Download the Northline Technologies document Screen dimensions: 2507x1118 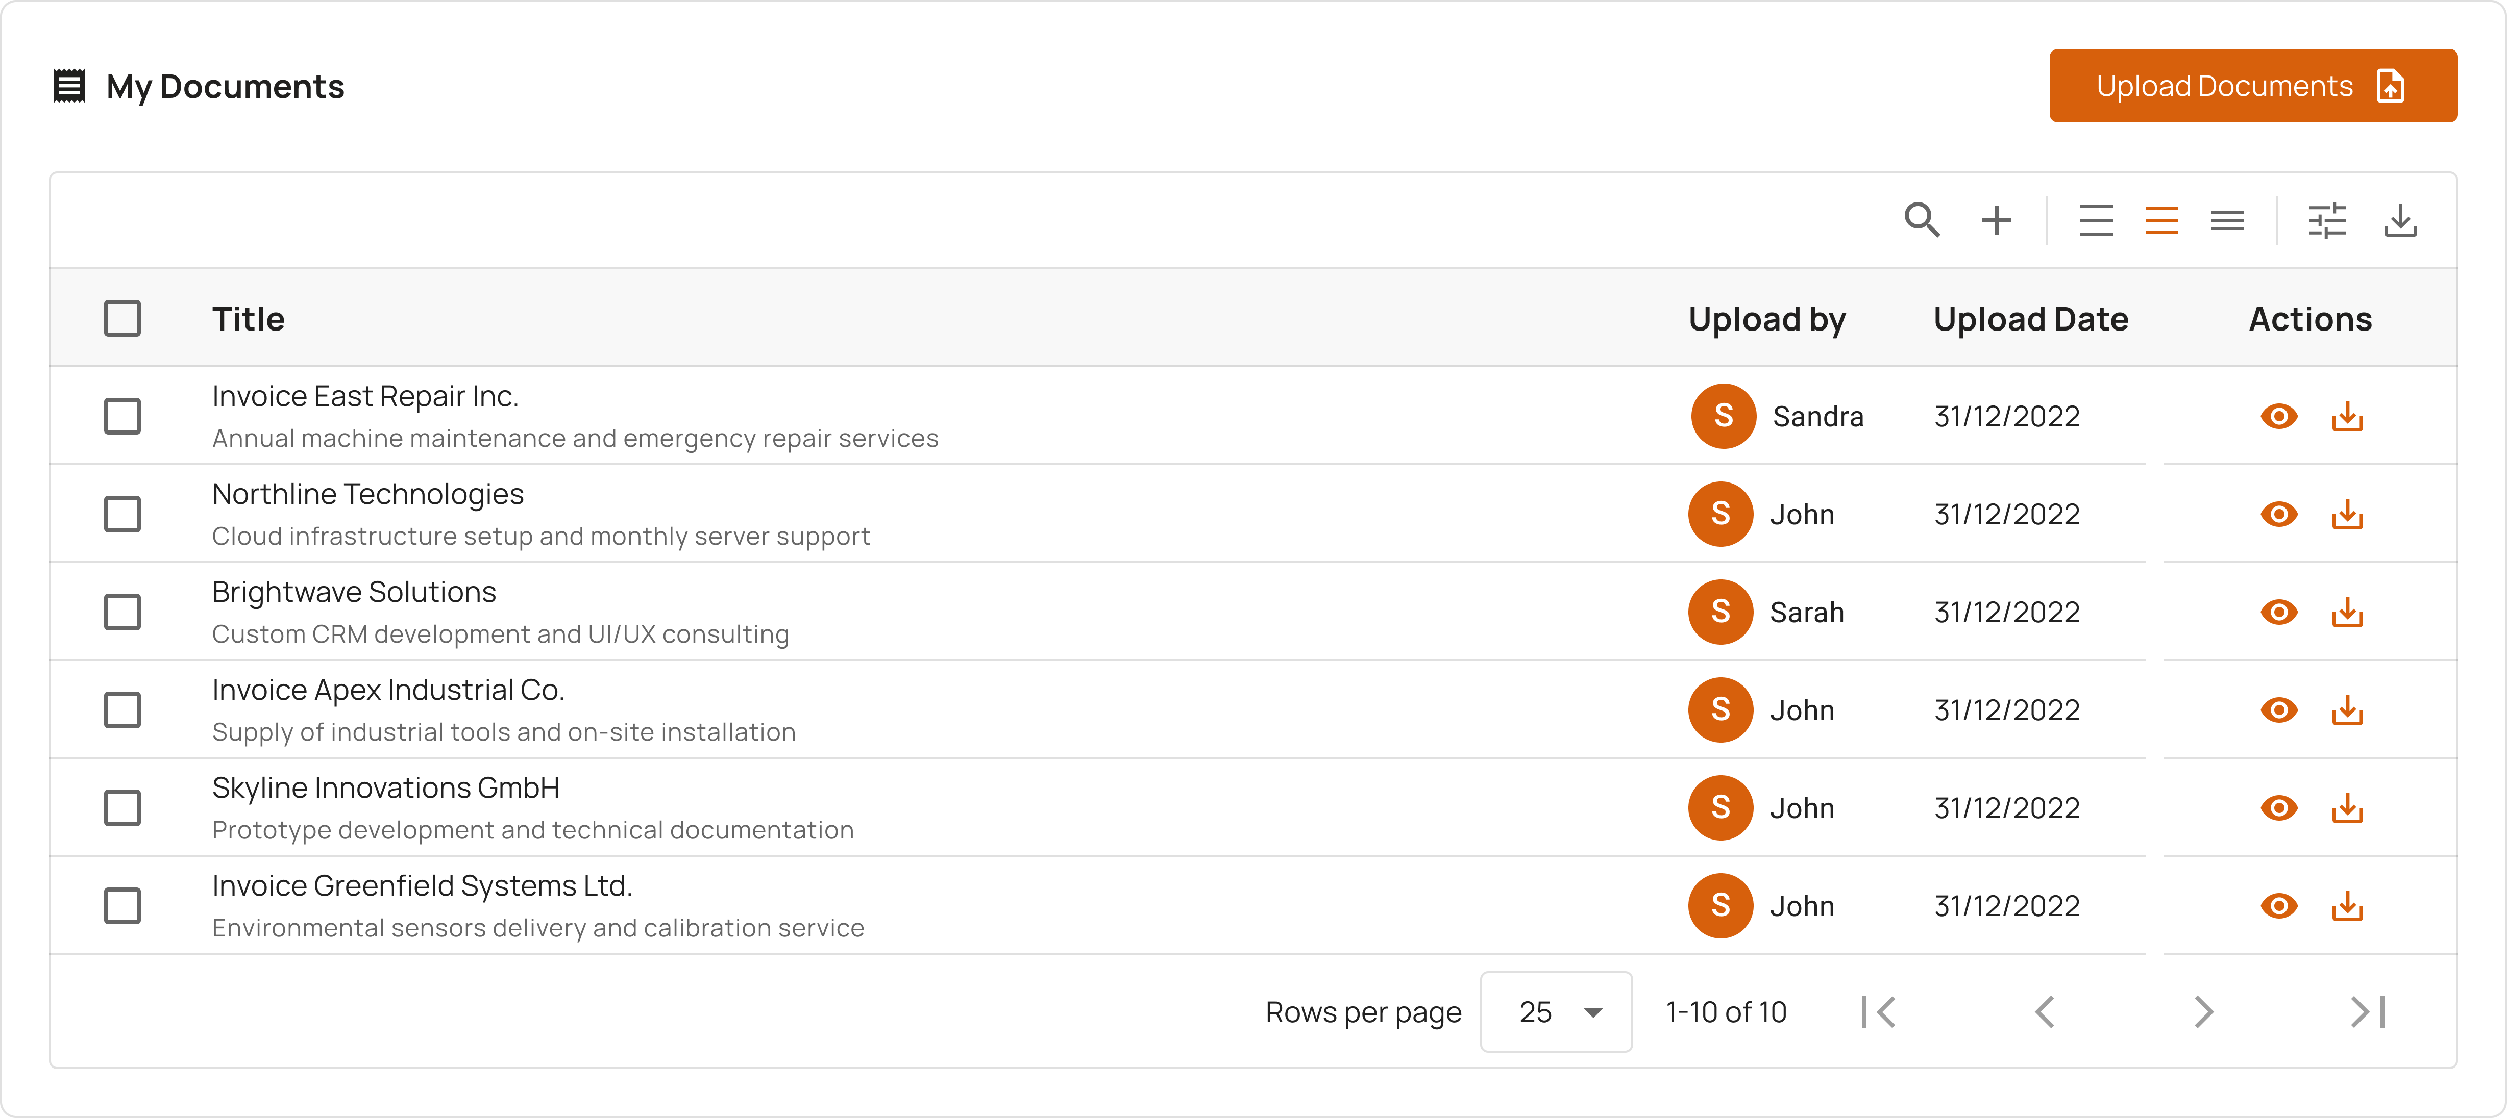click(x=2346, y=514)
